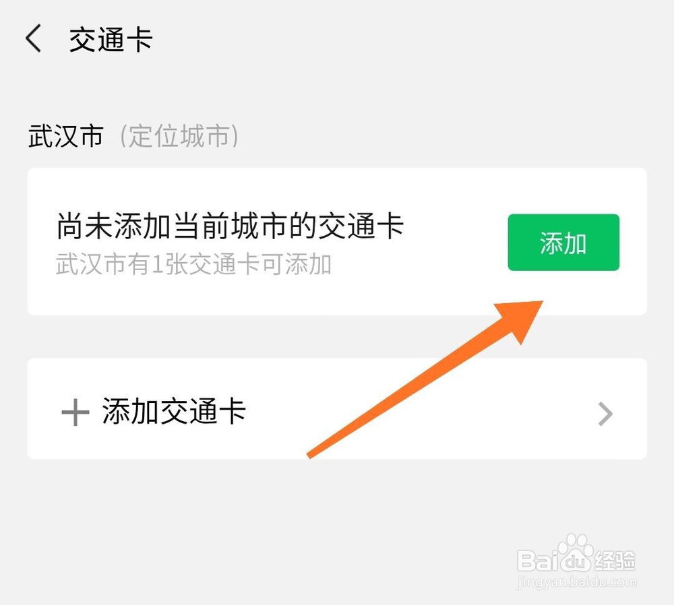Click the Bai text of Baidu logo
The width and height of the screenshot is (674, 605).
[x=537, y=561]
